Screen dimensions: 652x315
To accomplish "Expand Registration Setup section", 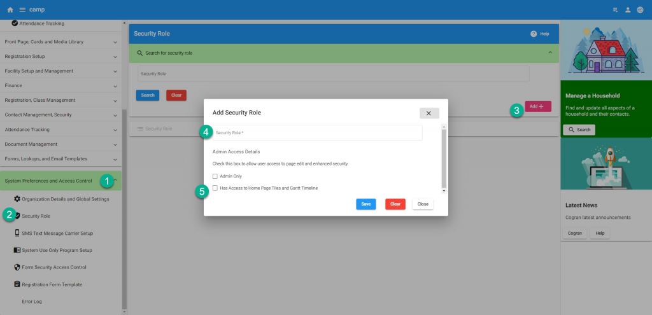I will [x=115, y=56].
